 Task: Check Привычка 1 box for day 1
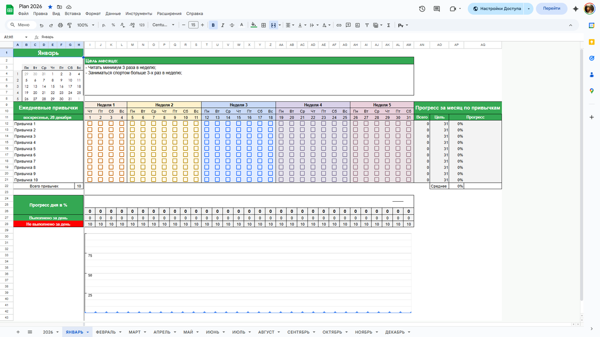tap(90, 123)
